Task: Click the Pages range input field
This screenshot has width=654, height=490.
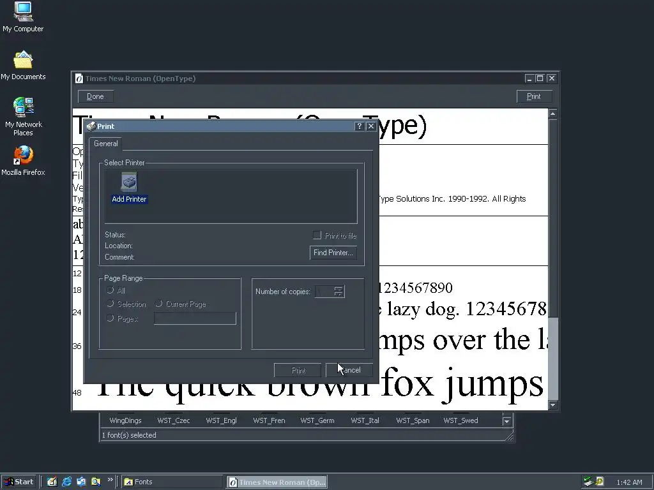Action: tap(195, 318)
